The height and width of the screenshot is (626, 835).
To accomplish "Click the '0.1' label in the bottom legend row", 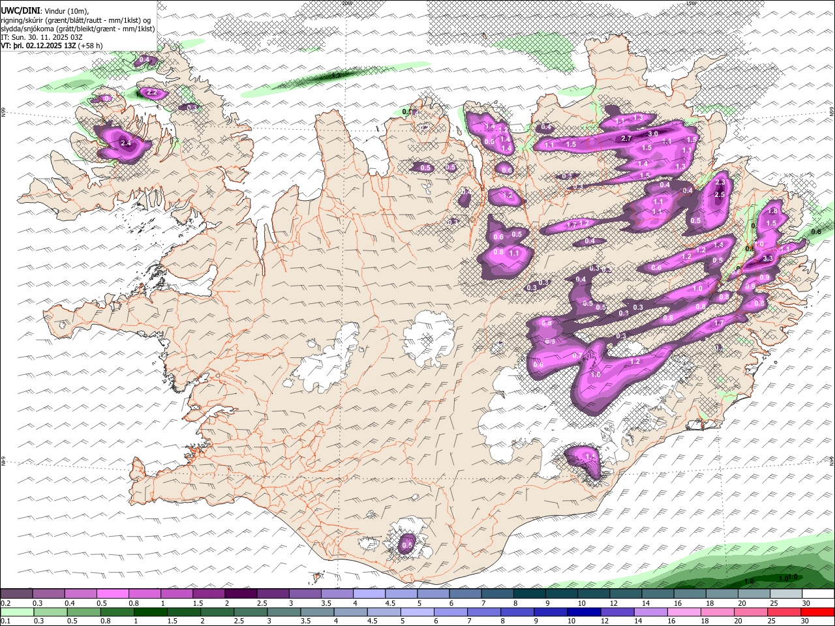I will coord(5,621).
